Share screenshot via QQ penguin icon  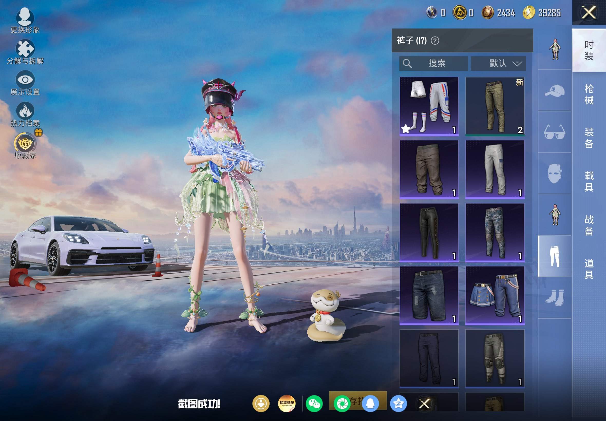[370, 404]
